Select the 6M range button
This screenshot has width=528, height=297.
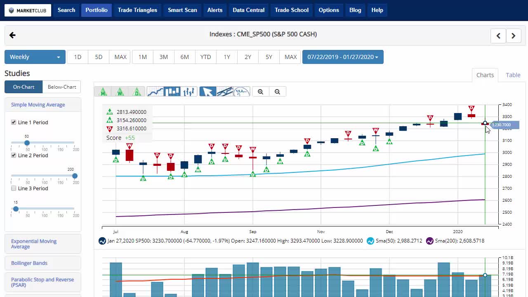point(185,57)
